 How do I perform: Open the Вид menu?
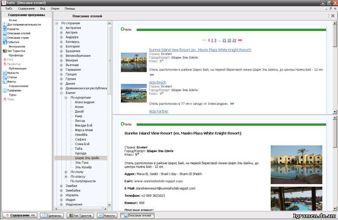click(x=43, y=8)
